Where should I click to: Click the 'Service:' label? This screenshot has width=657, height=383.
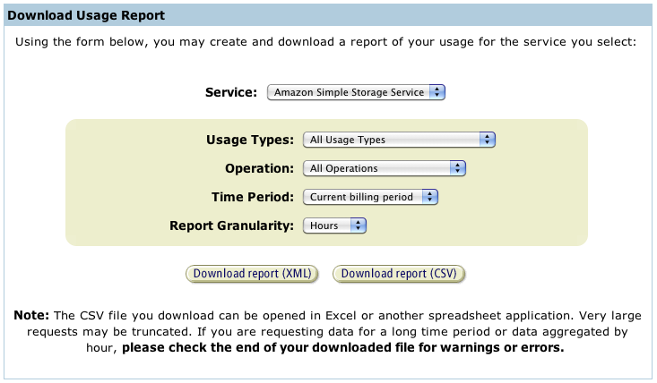(231, 92)
